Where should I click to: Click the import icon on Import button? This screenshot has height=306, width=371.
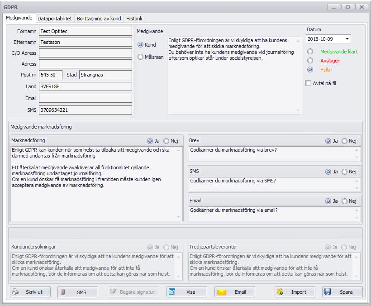[x=280, y=292]
